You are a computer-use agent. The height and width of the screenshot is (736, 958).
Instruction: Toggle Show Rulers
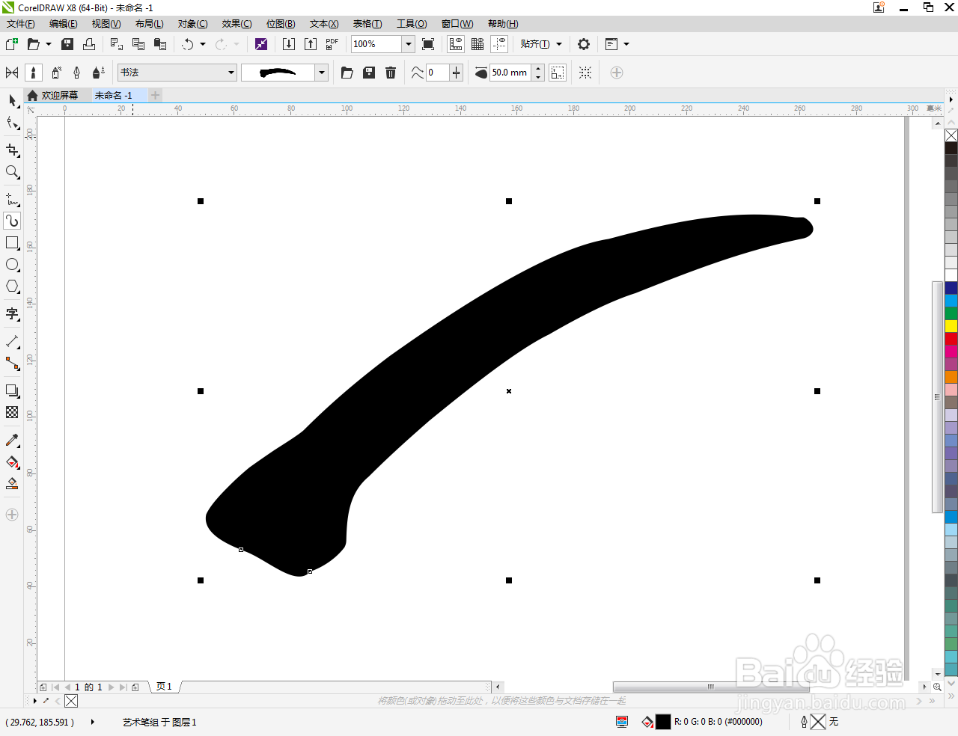point(456,44)
